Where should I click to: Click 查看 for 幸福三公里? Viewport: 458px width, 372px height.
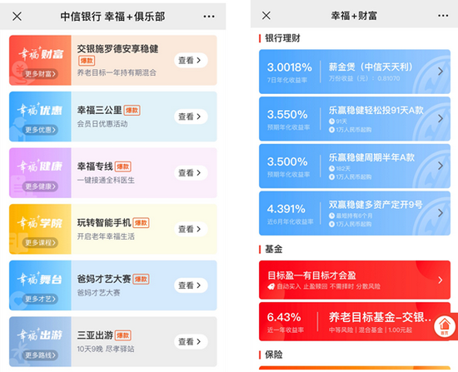[191, 117]
